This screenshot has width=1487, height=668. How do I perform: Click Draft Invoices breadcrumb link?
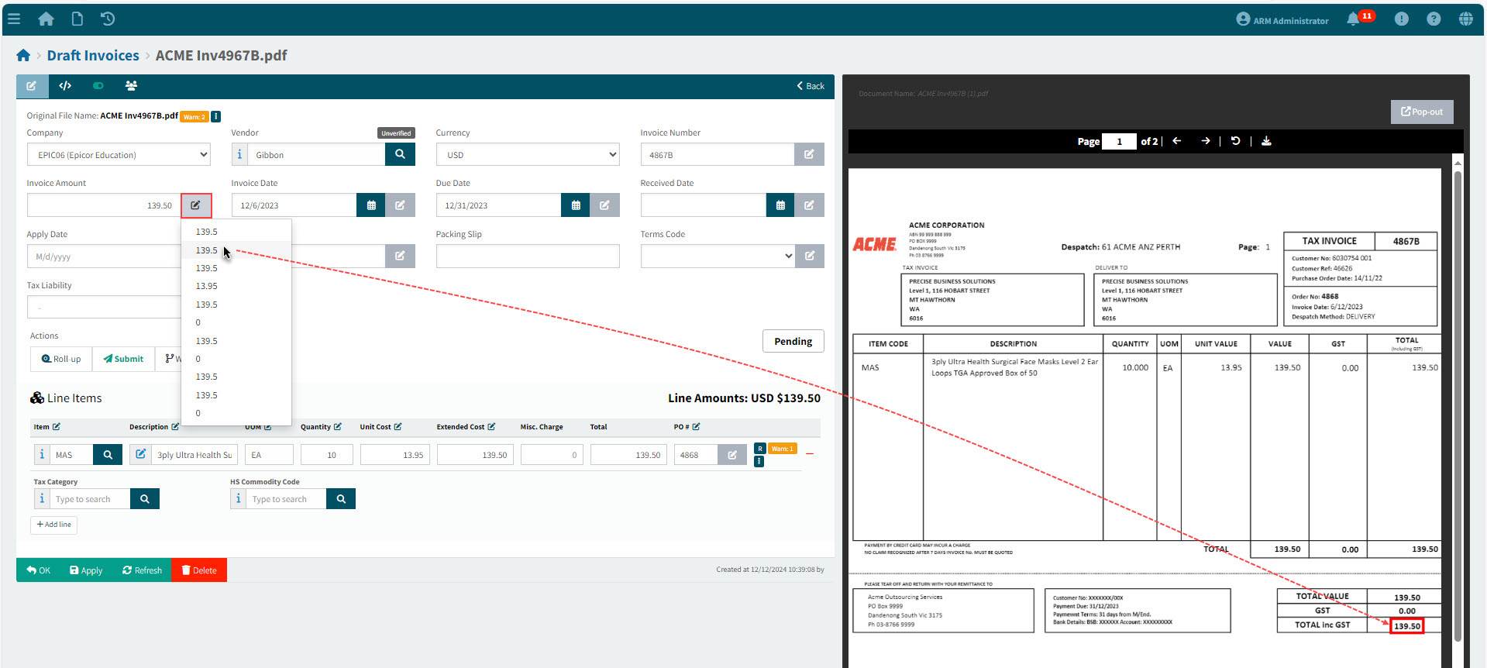[x=93, y=56]
